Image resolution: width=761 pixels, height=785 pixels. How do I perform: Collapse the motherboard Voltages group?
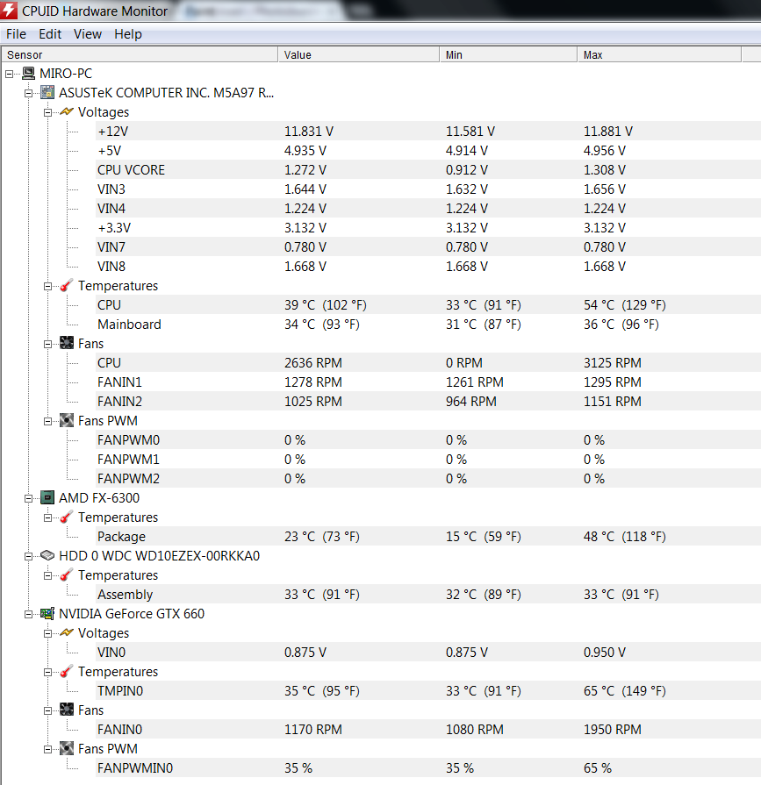point(48,112)
